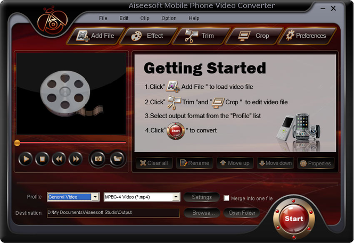The image size is (354, 243).
Task: Click the Clear all button
Action: coord(154,163)
